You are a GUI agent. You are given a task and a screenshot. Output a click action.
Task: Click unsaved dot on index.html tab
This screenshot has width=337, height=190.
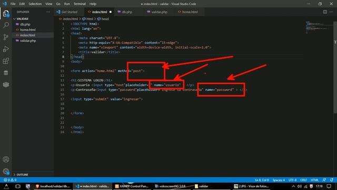(x=111, y=12)
